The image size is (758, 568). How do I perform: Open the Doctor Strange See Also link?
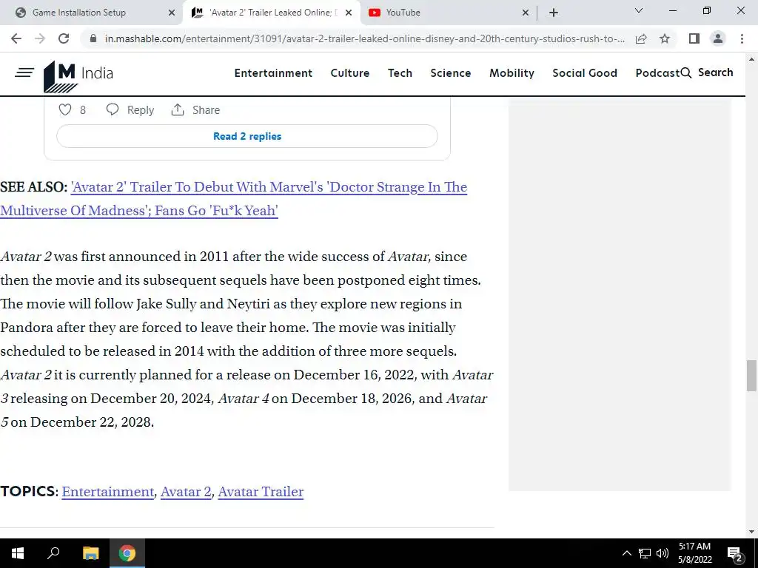[234, 198]
